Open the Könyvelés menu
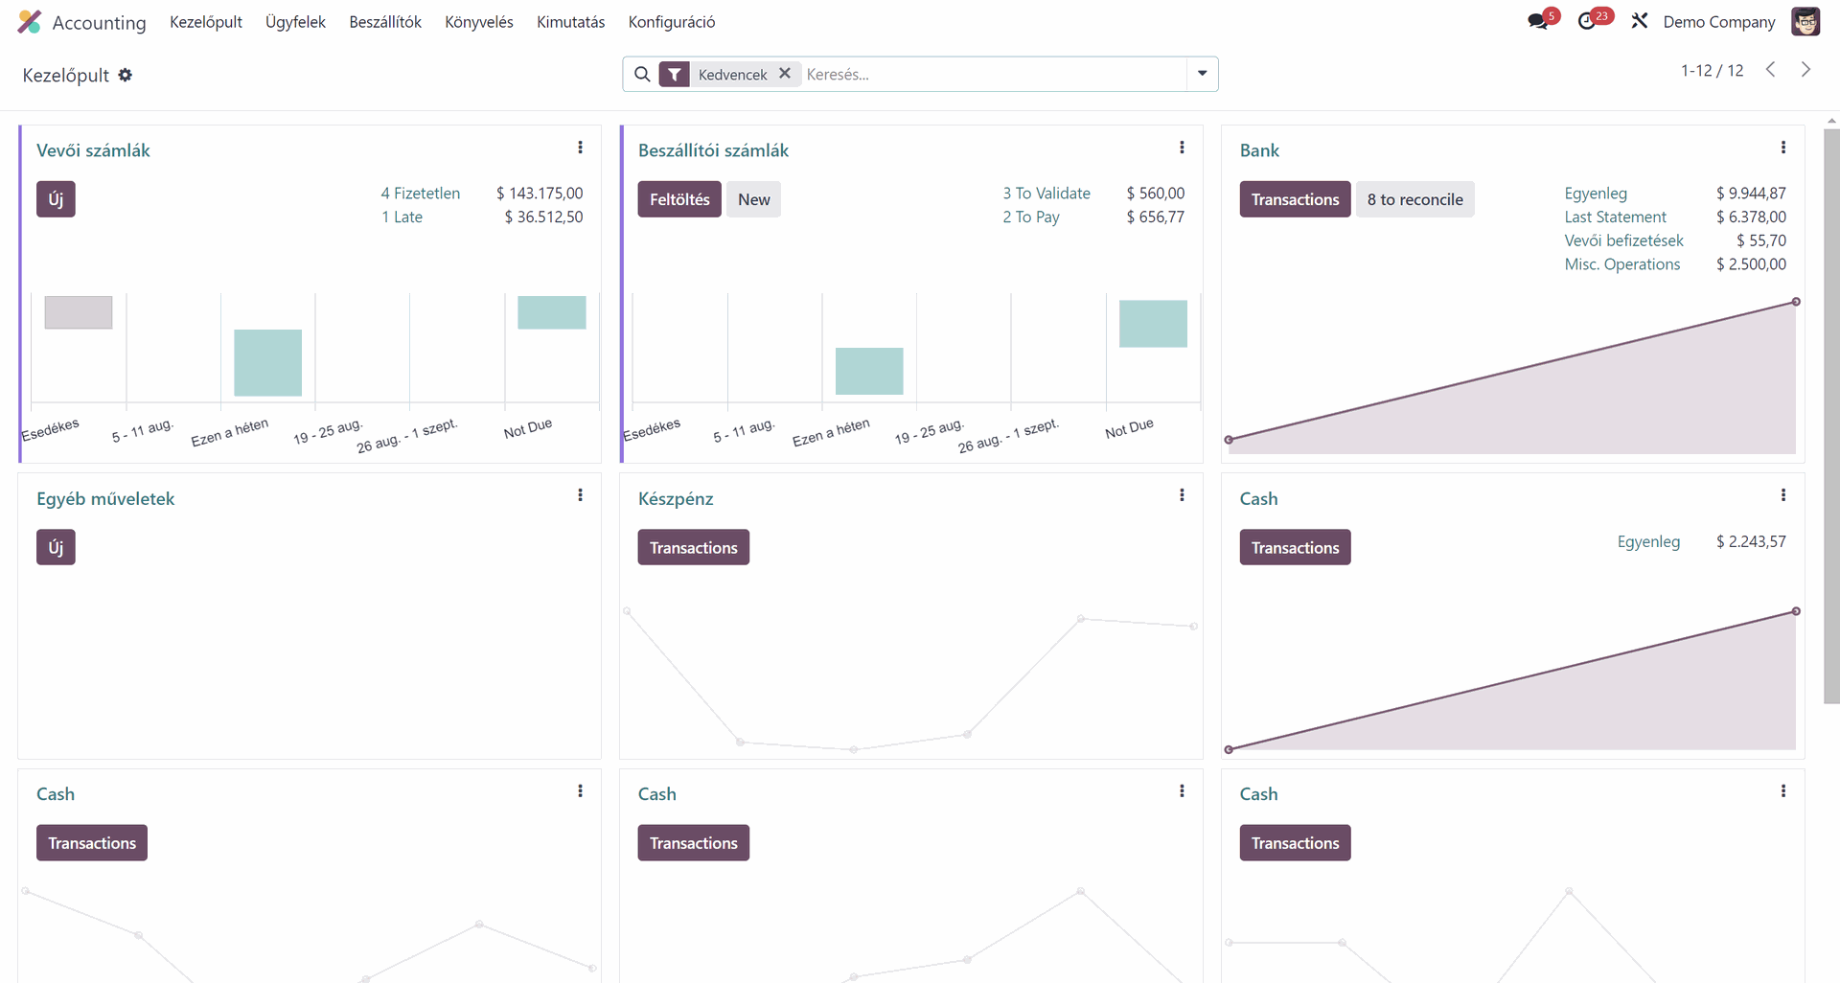Viewport: 1840px width, 983px height. pyautogui.click(x=478, y=22)
